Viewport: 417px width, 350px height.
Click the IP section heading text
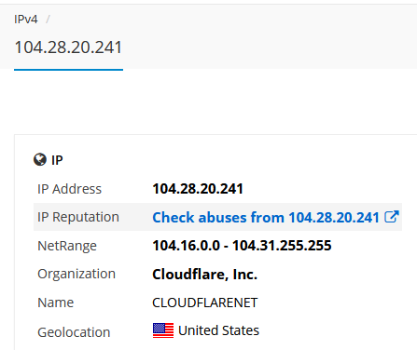click(x=57, y=160)
